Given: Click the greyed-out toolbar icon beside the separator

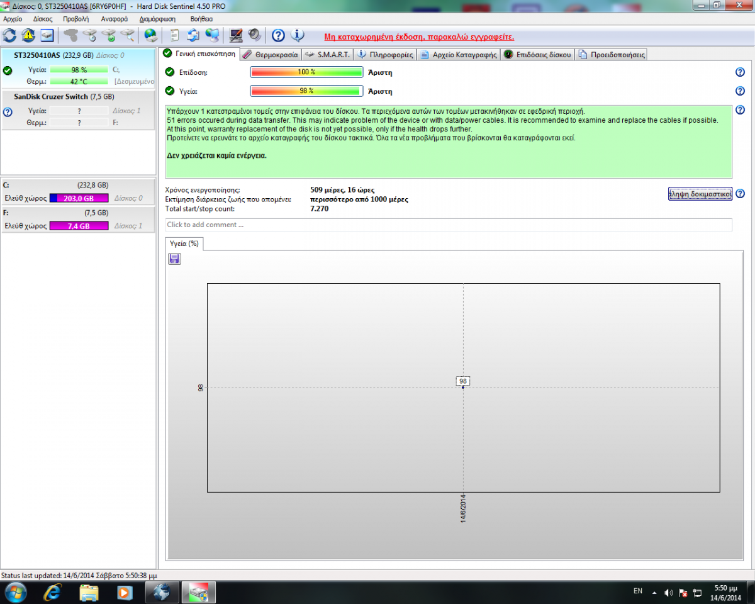Looking at the screenshot, I should tap(71, 35).
